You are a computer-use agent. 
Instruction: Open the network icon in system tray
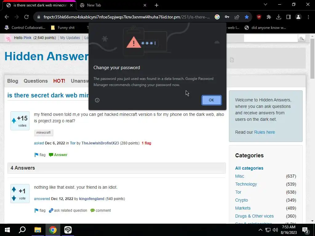(x=268, y=230)
